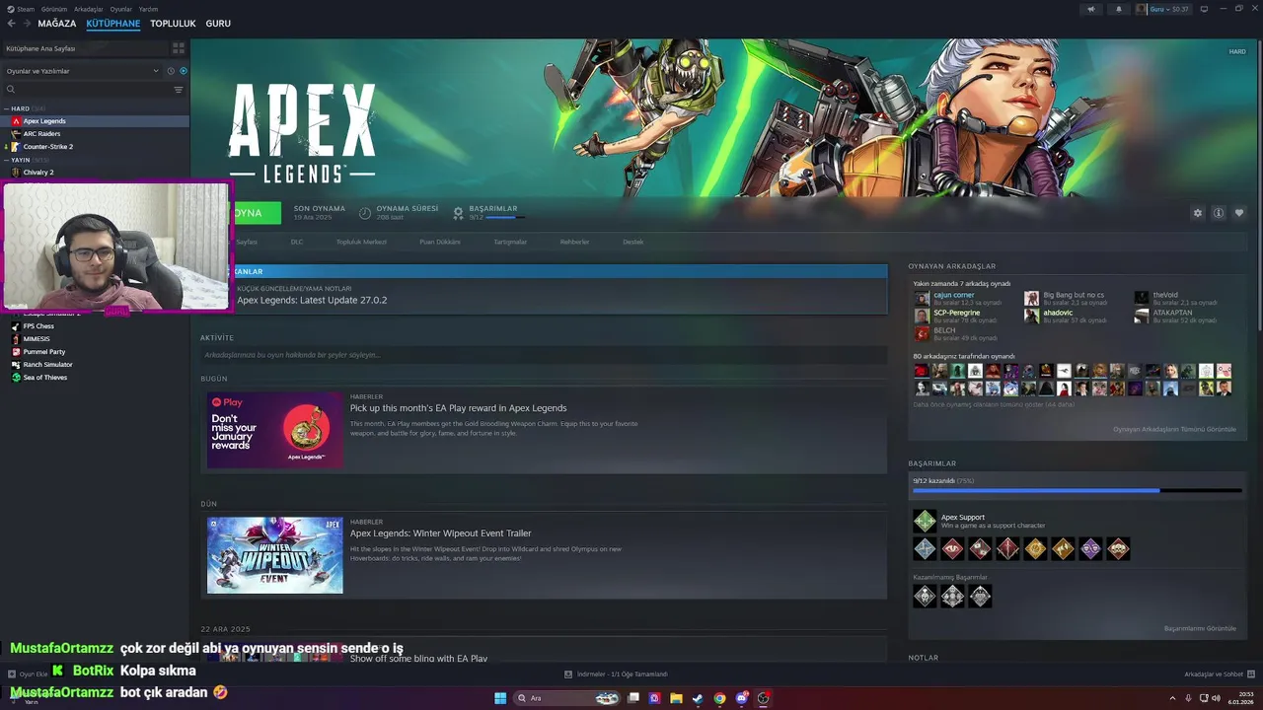Click the Downloads status icon
This screenshot has height=710, width=1263.
pyautogui.click(x=568, y=674)
